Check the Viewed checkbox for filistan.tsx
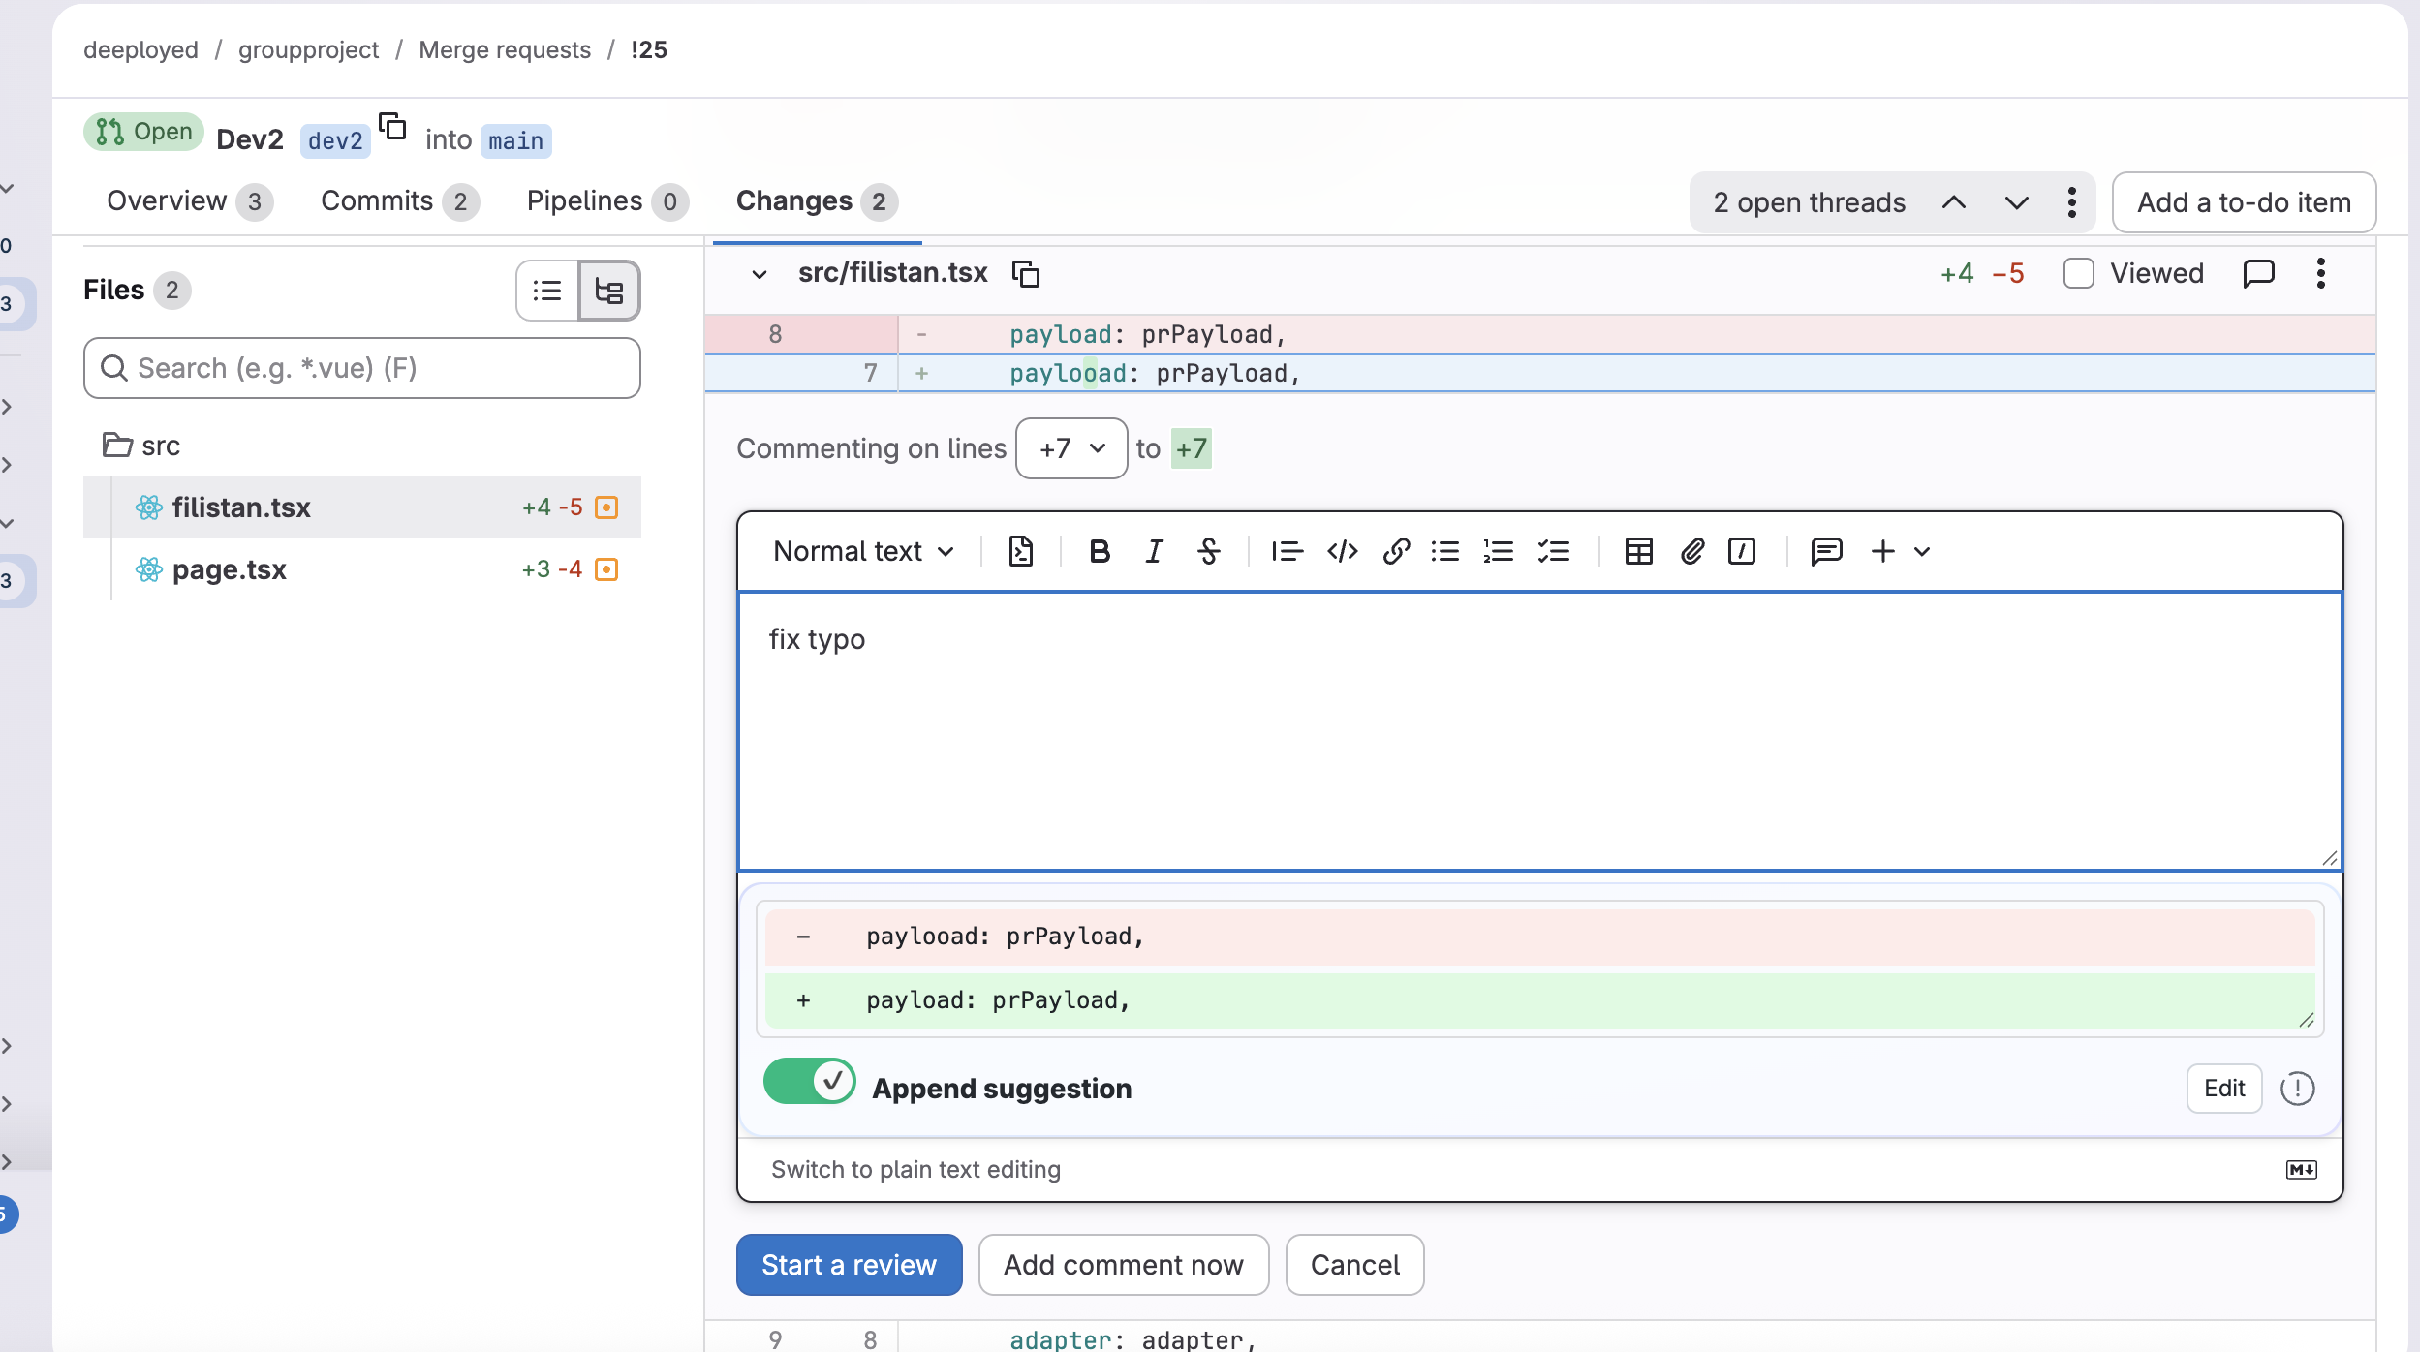 [2078, 273]
